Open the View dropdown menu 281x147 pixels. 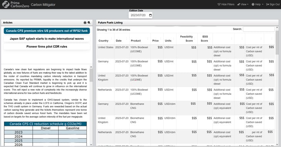pyautogui.click(x=243, y=5)
